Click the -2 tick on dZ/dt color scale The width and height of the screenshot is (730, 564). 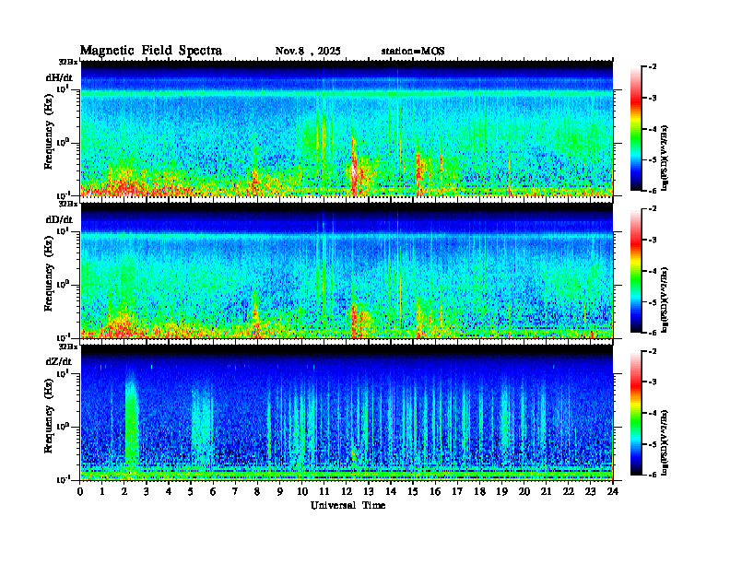click(x=653, y=351)
